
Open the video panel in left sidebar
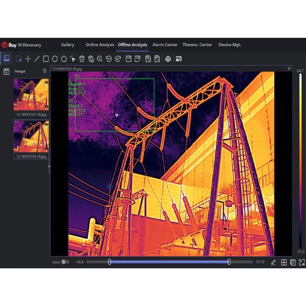[x=6, y=71]
